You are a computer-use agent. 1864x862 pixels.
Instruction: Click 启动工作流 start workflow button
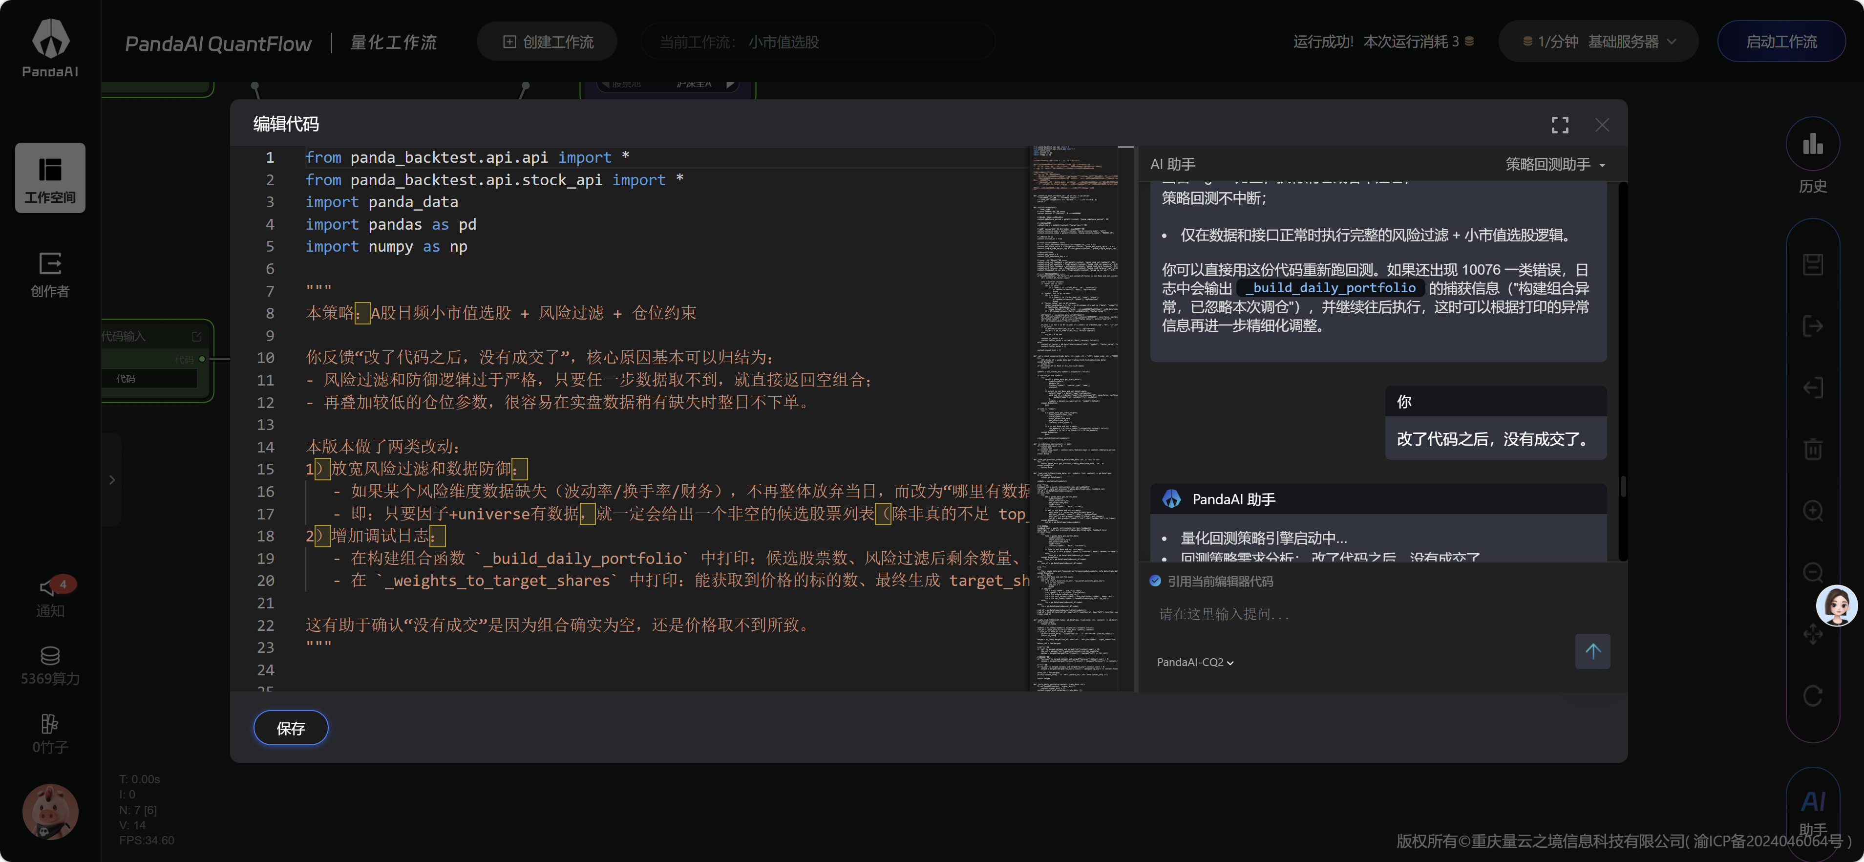[x=1781, y=42]
